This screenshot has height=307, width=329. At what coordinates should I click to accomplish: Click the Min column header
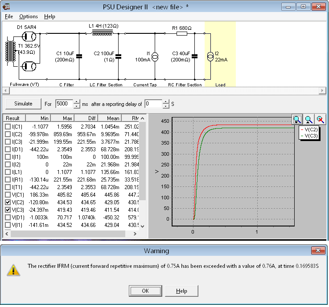pos(38,118)
